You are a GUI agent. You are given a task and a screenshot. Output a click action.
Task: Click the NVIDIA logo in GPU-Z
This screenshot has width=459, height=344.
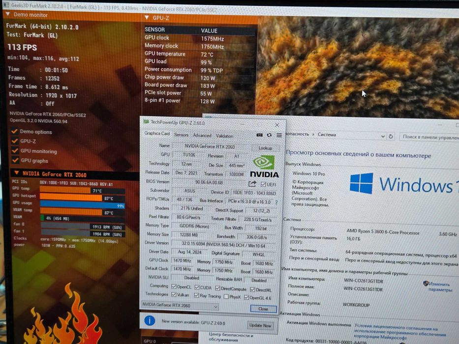[x=264, y=166]
